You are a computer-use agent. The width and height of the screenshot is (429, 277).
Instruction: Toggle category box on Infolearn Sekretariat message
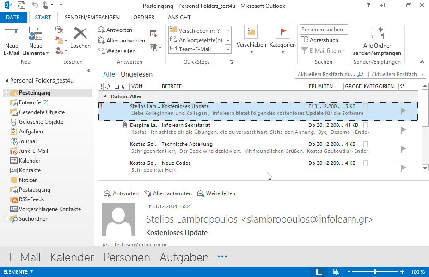365,125
